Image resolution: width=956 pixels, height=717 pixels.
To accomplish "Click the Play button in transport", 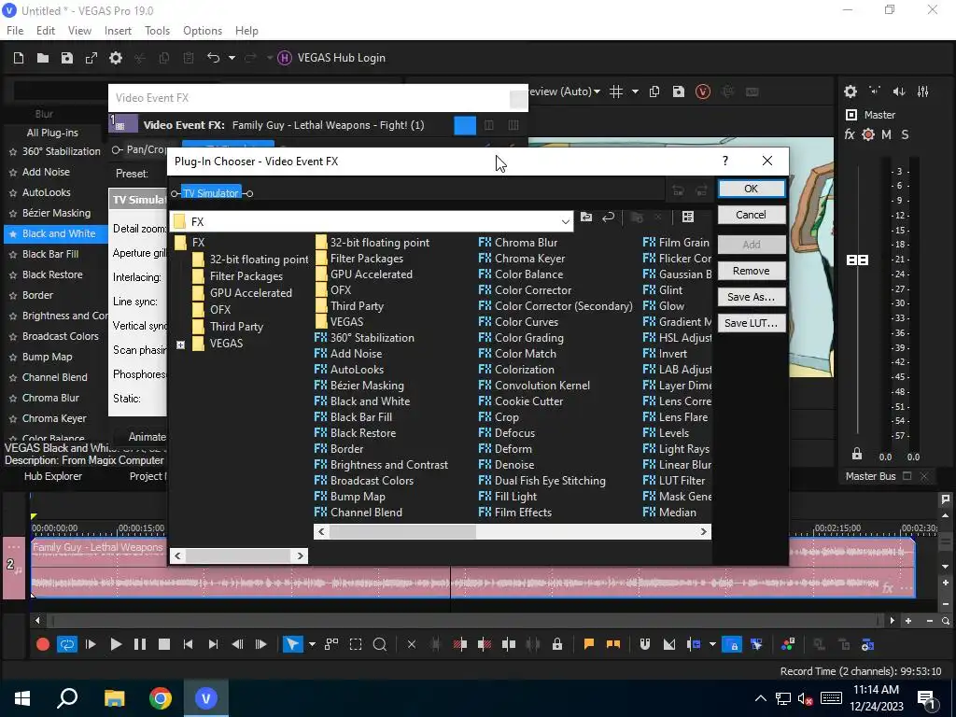I will [x=115, y=644].
